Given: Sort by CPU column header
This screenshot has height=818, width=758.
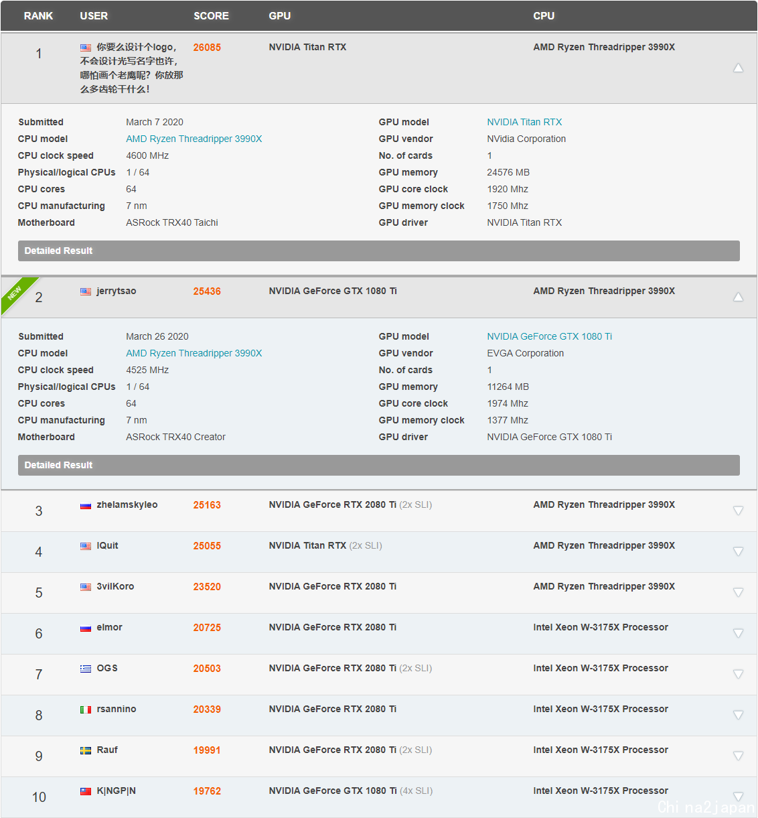Looking at the screenshot, I should 544,16.
